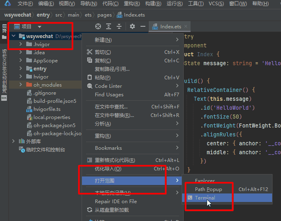
Task: Choose 剪切(C) scissors entry
Action: 132,52
